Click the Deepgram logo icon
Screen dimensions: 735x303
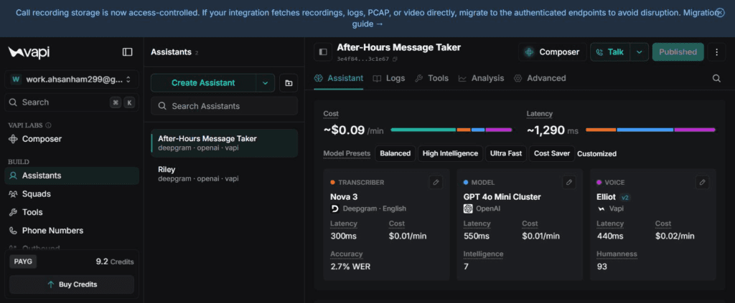pos(334,208)
